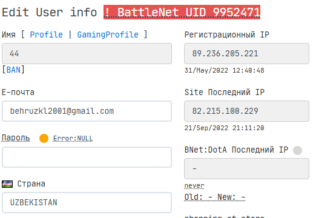The image size is (316, 218).
Task: Click the red BattleNet UID 9952471 badge
Action: point(182,12)
